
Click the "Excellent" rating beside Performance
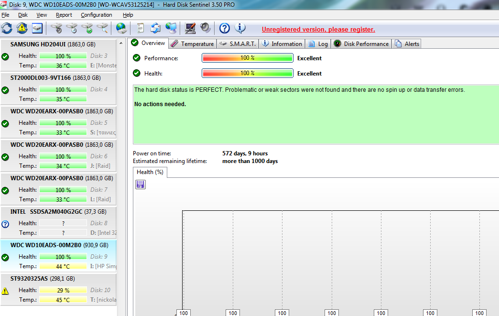(309, 58)
